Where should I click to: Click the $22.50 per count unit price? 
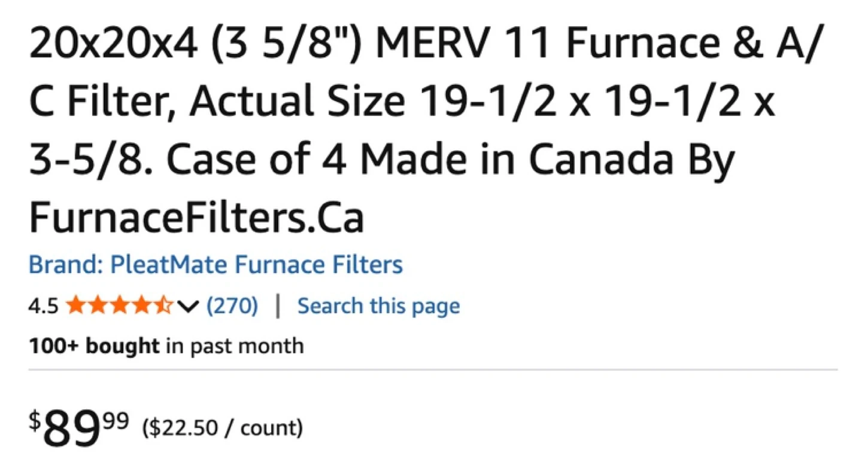222,428
